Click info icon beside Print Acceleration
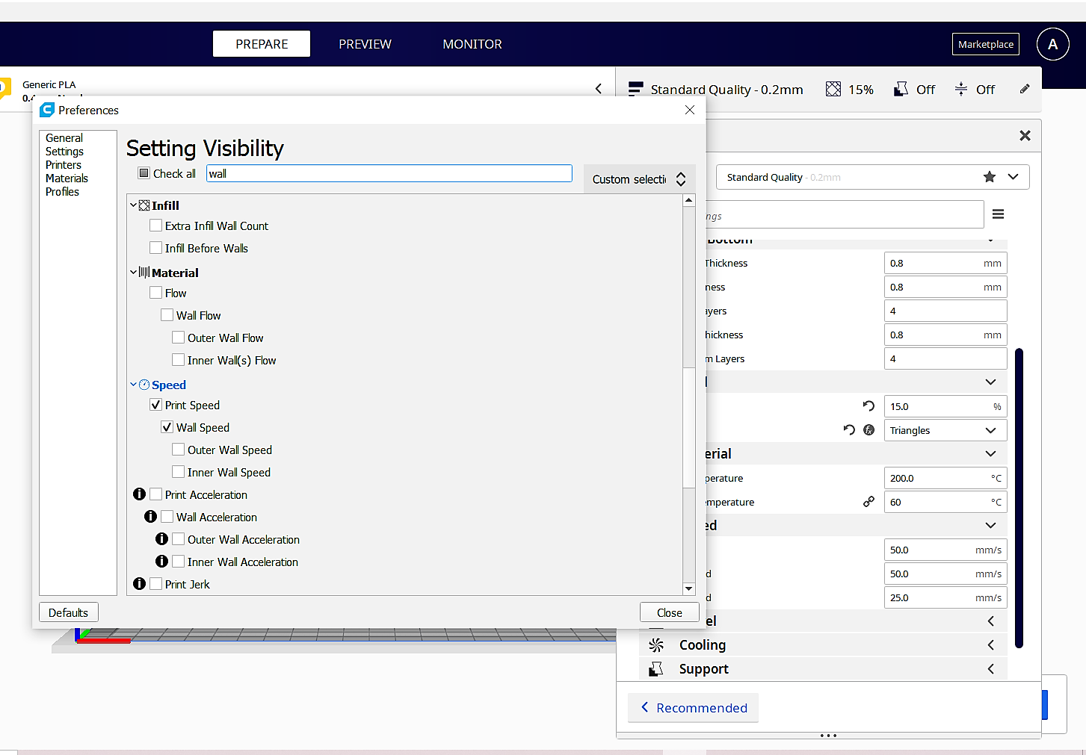 point(139,494)
